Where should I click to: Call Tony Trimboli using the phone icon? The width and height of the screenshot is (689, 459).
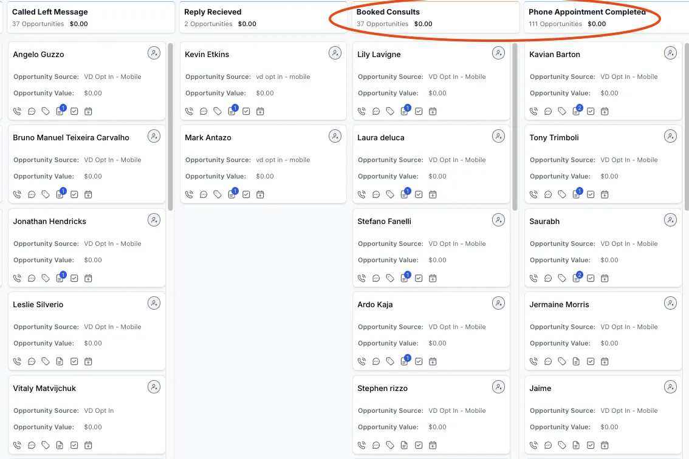coord(534,194)
